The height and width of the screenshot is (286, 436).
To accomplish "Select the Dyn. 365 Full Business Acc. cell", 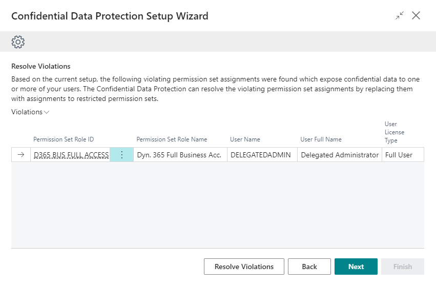I will point(179,155).
